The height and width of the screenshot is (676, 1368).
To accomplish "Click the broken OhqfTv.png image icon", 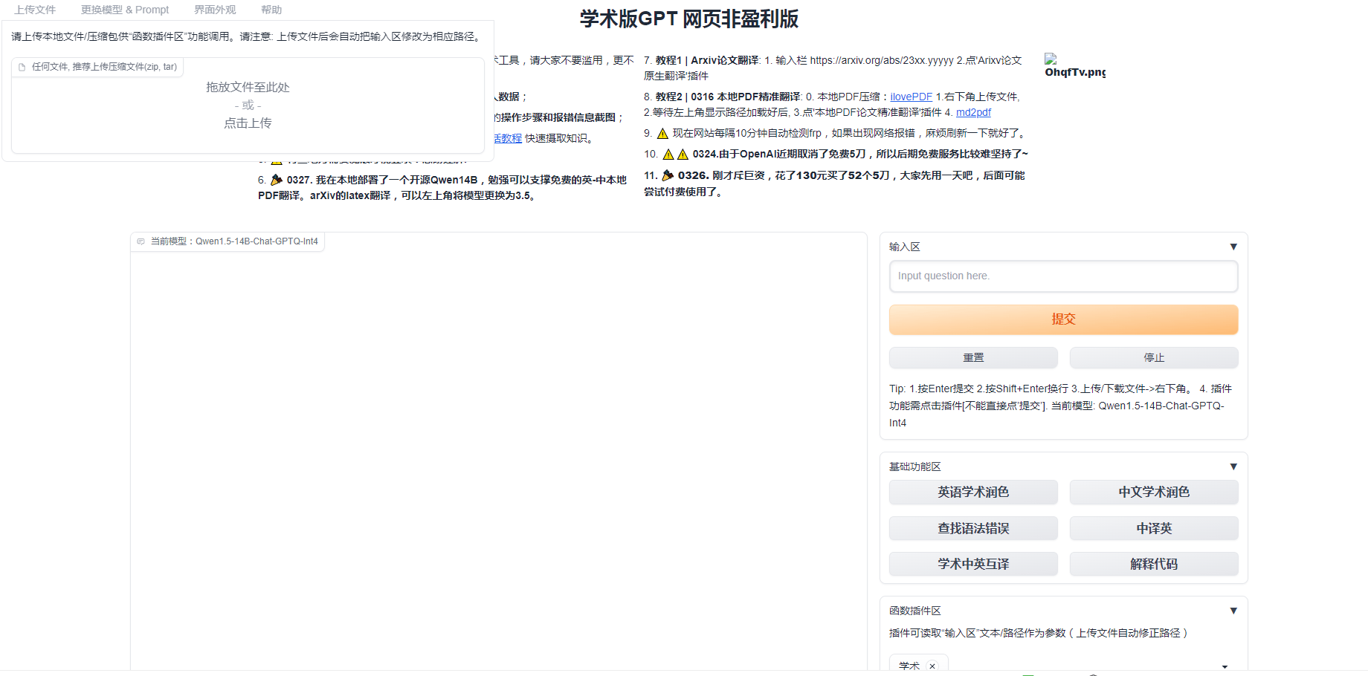I will click(1051, 59).
